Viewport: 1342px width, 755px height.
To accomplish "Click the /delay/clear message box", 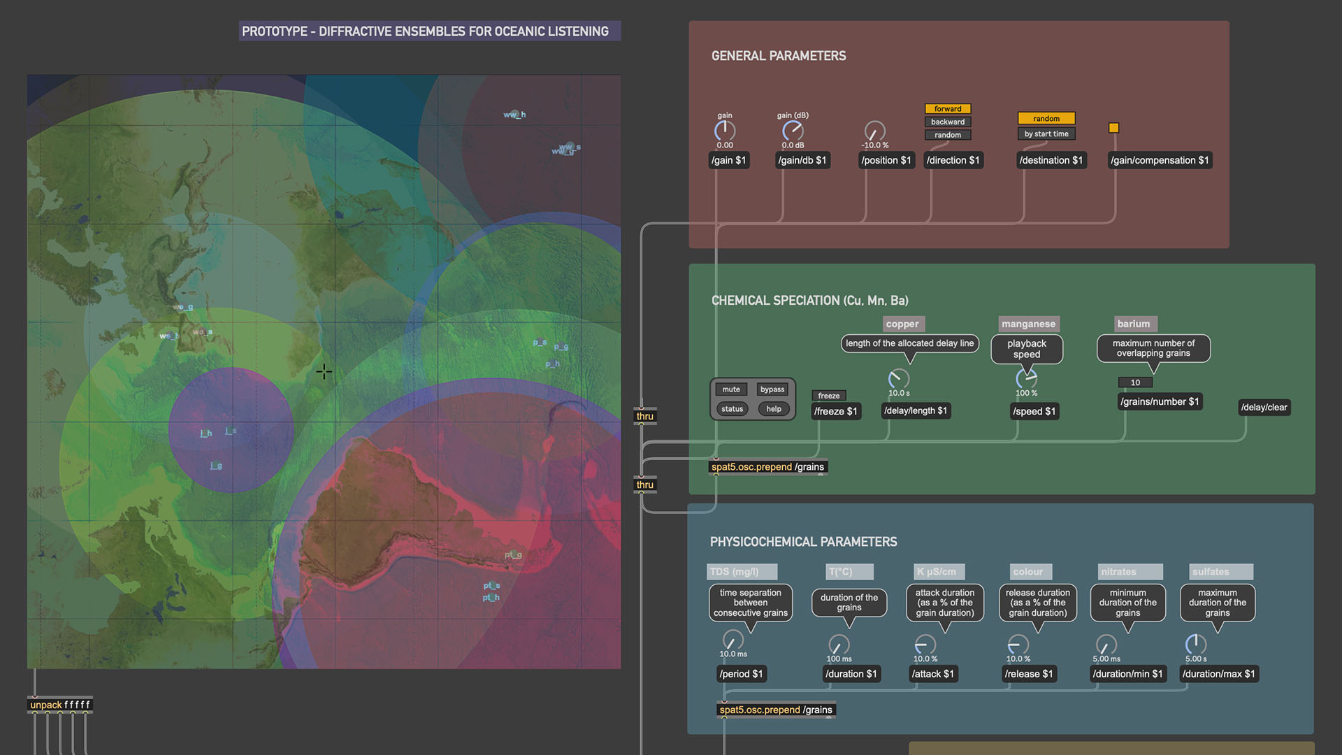I will coord(1264,408).
